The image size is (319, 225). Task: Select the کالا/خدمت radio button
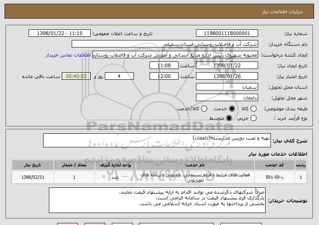[204, 109]
